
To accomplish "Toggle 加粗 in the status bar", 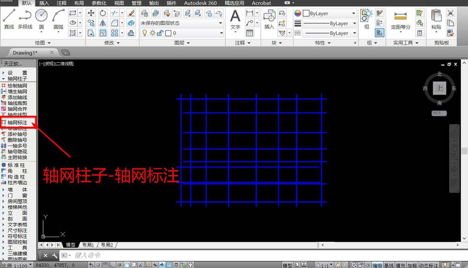I will coord(412,265).
